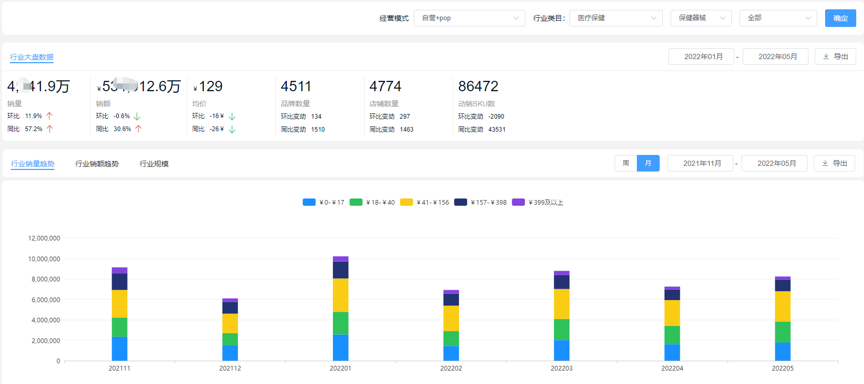864x384 pixels.
Task: Toggle the blue ¥0-¥17 legend swatch
Action: [309, 202]
